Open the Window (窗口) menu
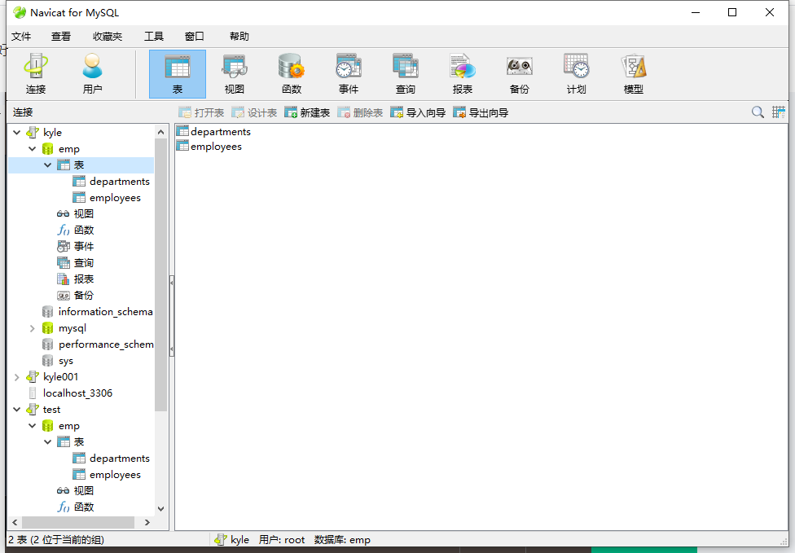 pos(194,37)
